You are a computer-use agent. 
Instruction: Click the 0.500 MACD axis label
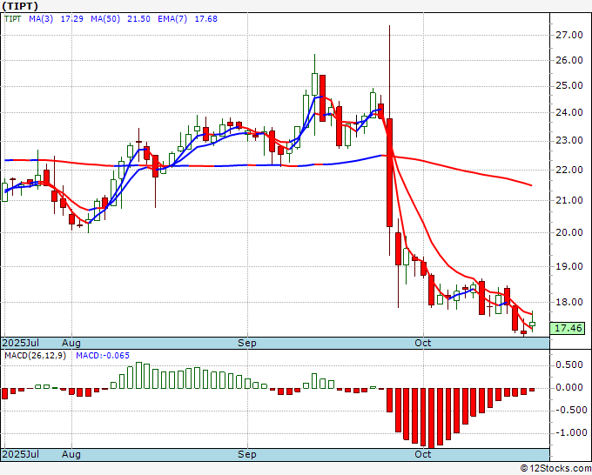coord(569,365)
